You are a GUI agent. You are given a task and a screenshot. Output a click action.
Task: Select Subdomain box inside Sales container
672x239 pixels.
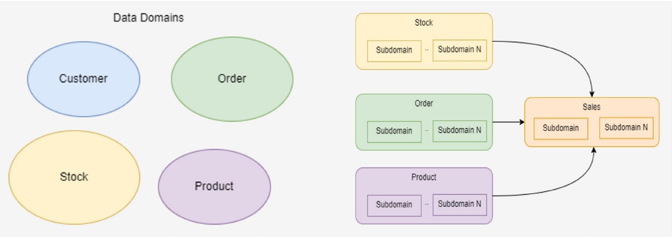(561, 128)
